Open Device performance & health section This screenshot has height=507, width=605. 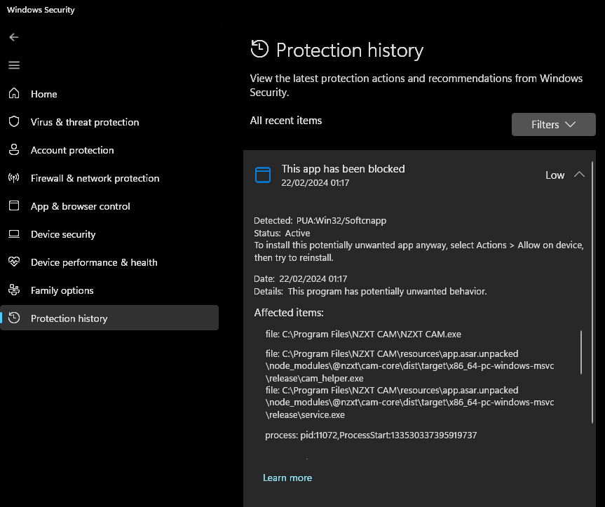coord(94,262)
